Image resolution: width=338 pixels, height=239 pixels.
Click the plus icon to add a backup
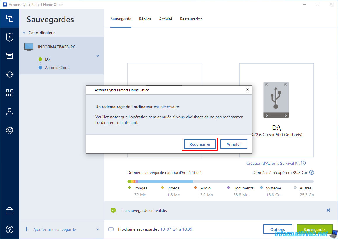tap(26, 229)
